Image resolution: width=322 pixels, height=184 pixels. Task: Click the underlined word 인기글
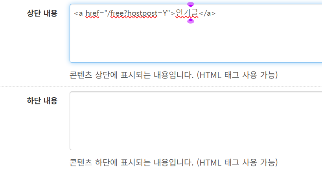point(187,13)
